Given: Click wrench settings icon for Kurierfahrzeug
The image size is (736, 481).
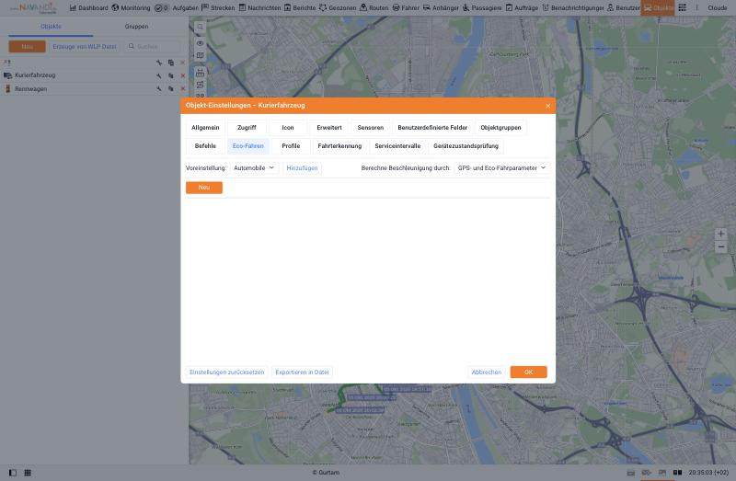Looking at the screenshot, I should pyautogui.click(x=158, y=75).
